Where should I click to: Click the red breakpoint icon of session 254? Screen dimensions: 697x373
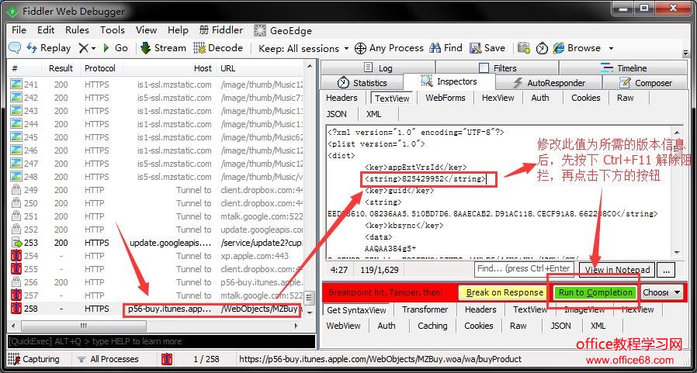16,256
